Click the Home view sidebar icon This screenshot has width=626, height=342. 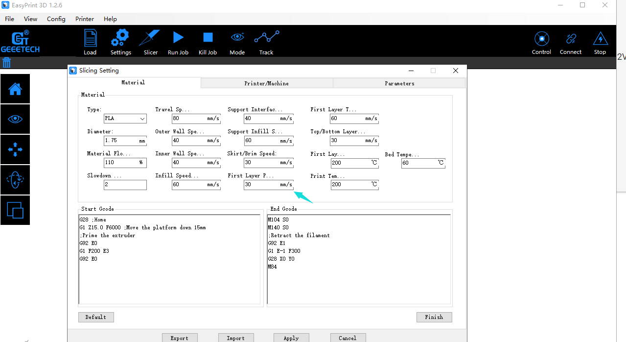(x=15, y=89)
